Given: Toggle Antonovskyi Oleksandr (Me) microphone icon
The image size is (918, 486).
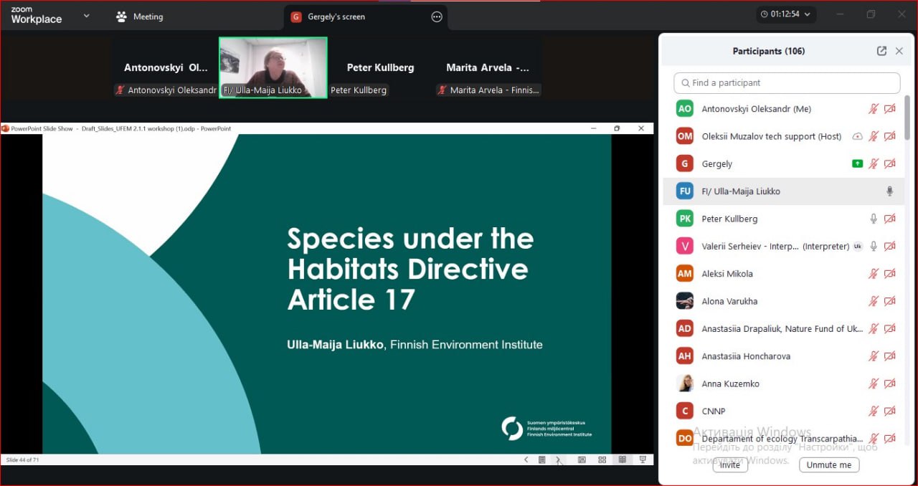Looking at the screenshot, I should click(873, 109).
